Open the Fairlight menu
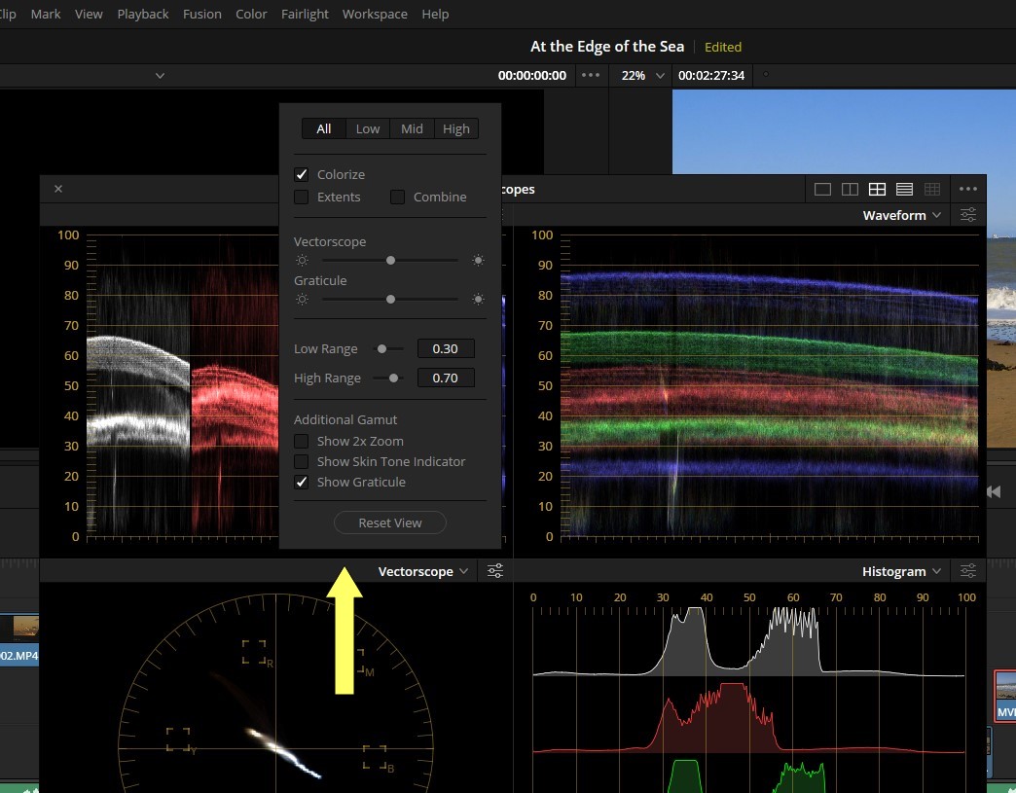1016x793 pixels. 305,14
